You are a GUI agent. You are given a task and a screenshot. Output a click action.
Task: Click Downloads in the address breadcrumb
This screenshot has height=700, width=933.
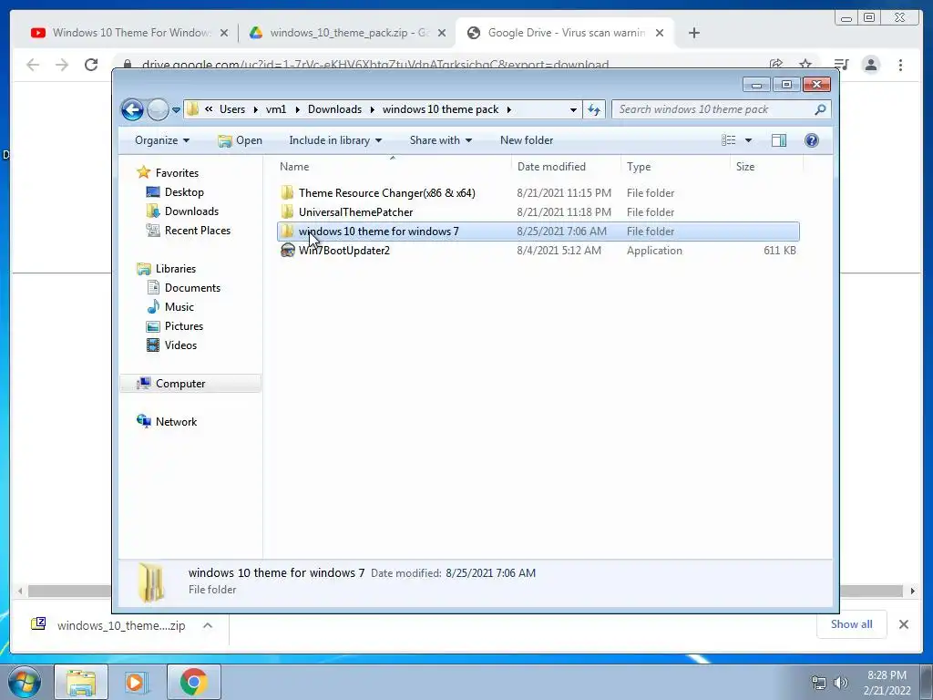pyautogui.click(x=334, y=109)
